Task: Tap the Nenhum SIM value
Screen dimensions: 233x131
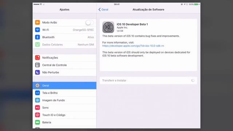Action: tap(86, 44)
